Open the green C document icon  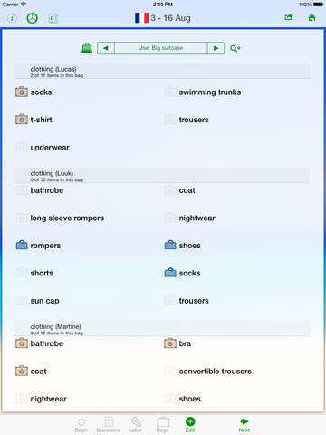53,18
